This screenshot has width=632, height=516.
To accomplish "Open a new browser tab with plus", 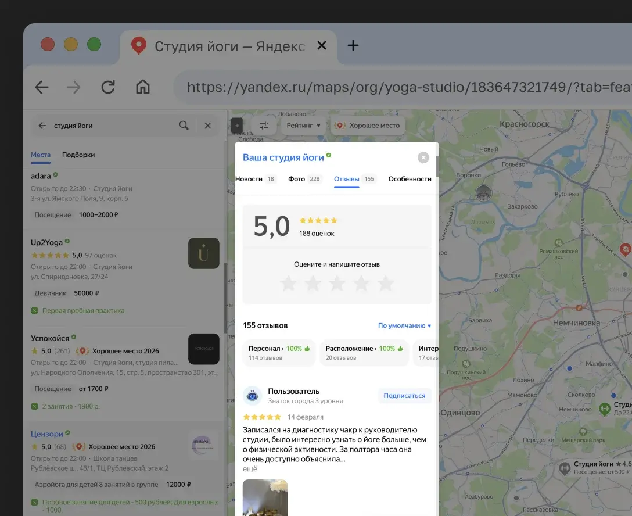I will point(353,45).
